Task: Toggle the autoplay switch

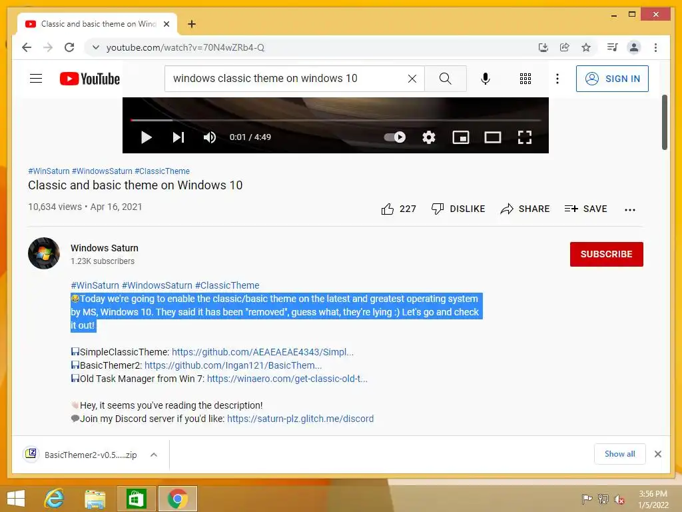Action: [395, 137]
